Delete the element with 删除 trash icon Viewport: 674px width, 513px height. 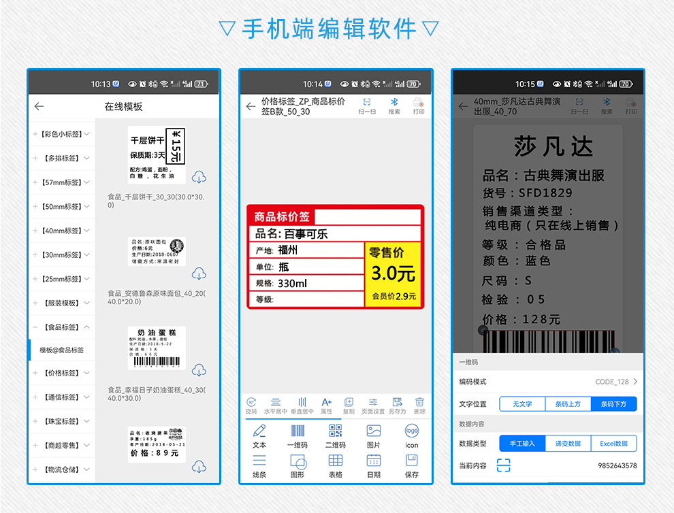point(419,406)
